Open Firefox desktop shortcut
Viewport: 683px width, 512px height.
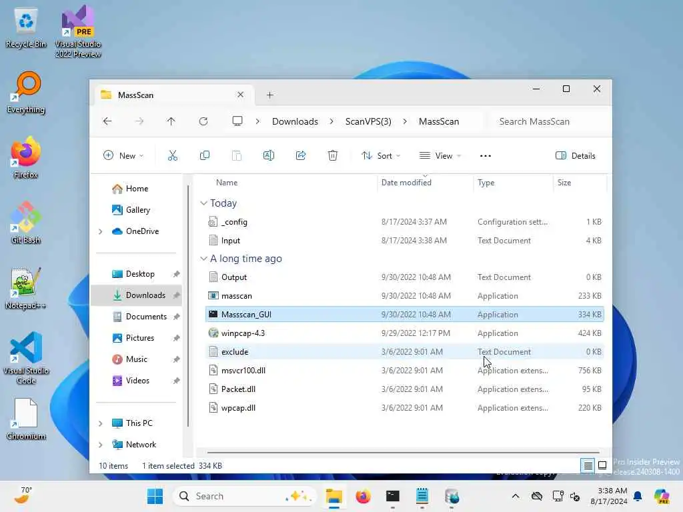tap(26, 157)
